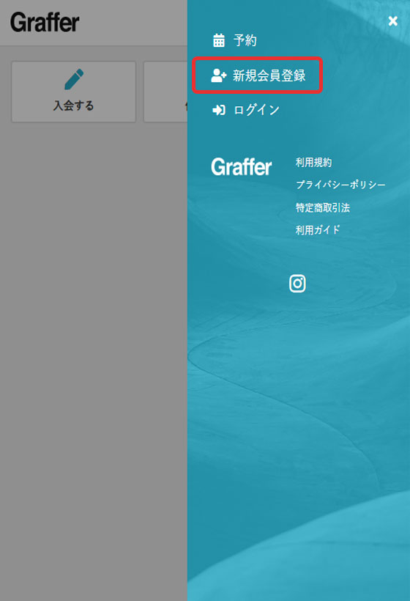Click the 入会する button label
The width and height of the screenshot is (410, 601).
pyautogui.click(x=73, y=106)
